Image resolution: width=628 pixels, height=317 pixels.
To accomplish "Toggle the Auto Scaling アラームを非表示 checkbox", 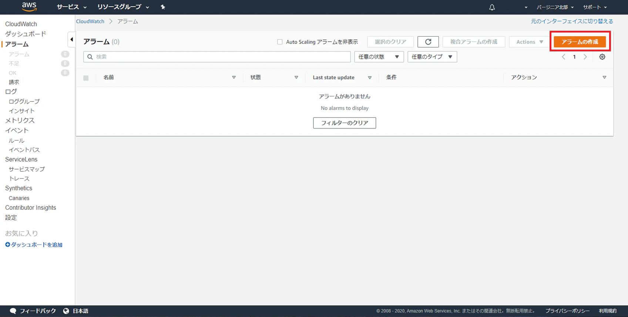I will 280,42.
